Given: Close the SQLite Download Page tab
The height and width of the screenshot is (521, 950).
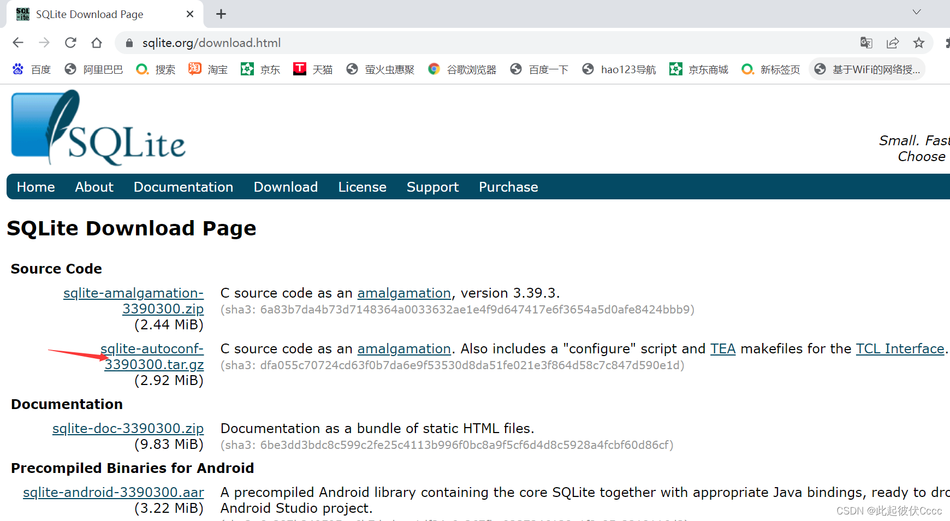Looking at the screenshot, I should (x=190, y=14).
